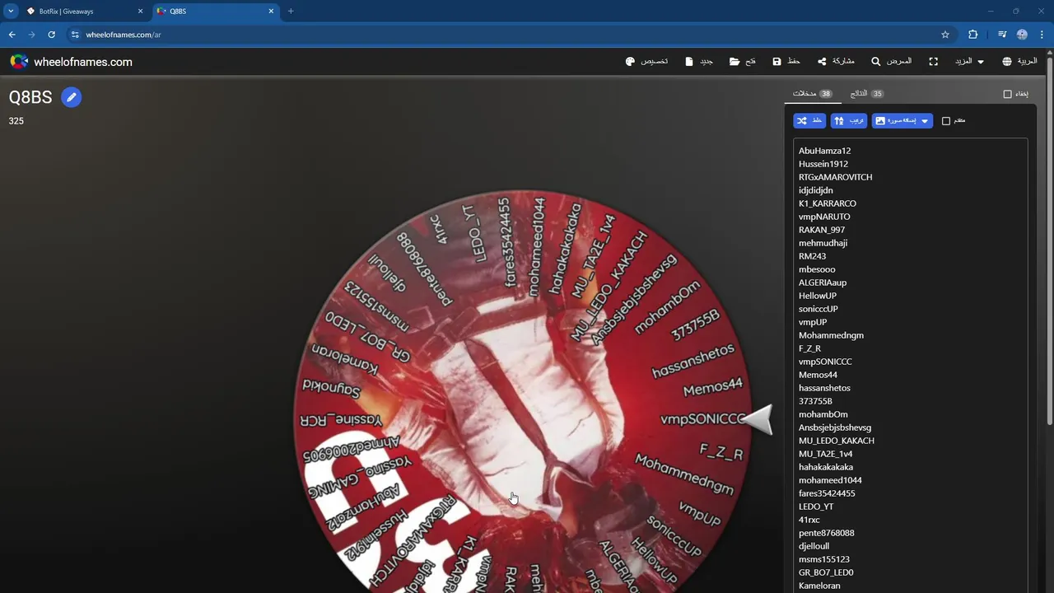Switch to the BotRix Giveaways browser tab
Screen dimensions: 1054x593
click(82, 12)
